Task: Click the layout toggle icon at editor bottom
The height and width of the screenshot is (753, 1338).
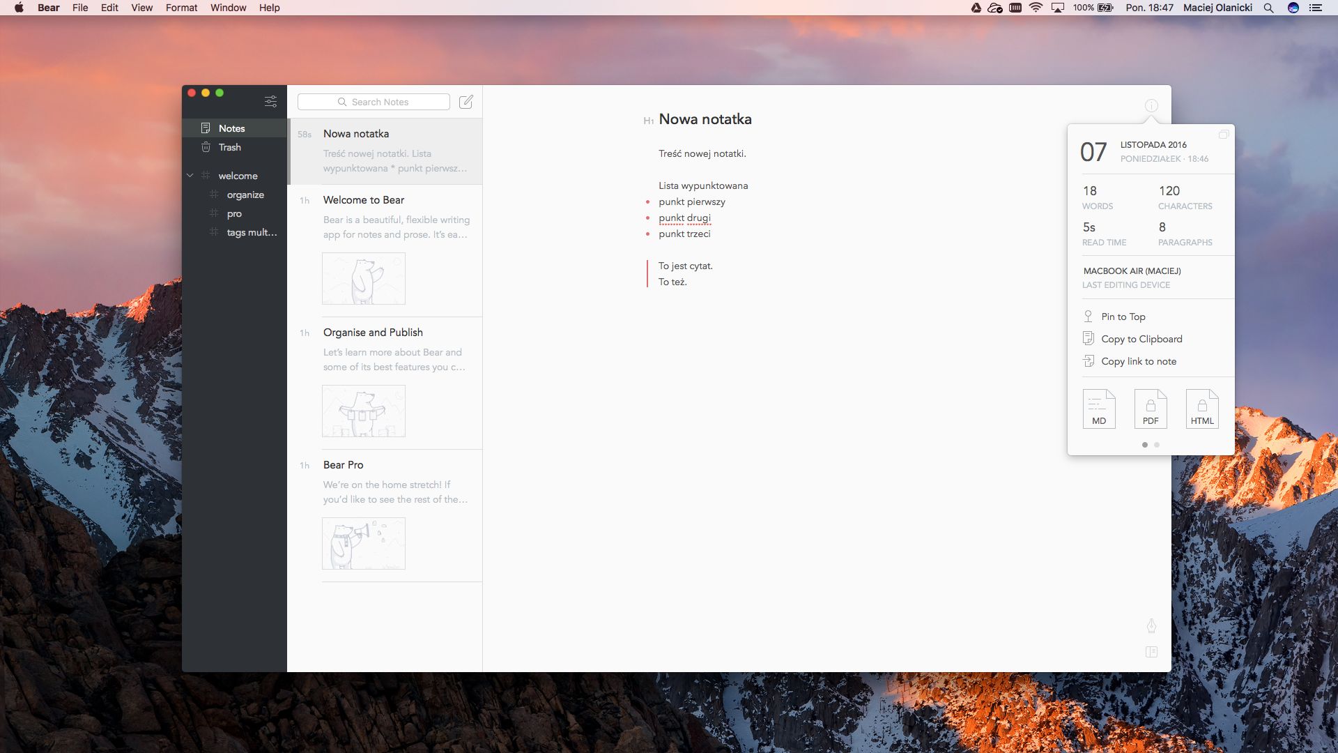Action: [x=1151, y=652]
